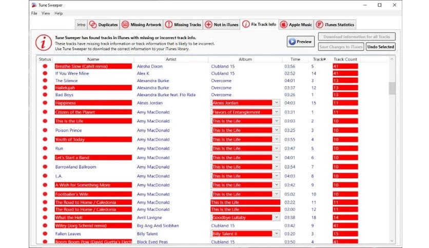Click status dot for Happiness row

coord(45,102)
